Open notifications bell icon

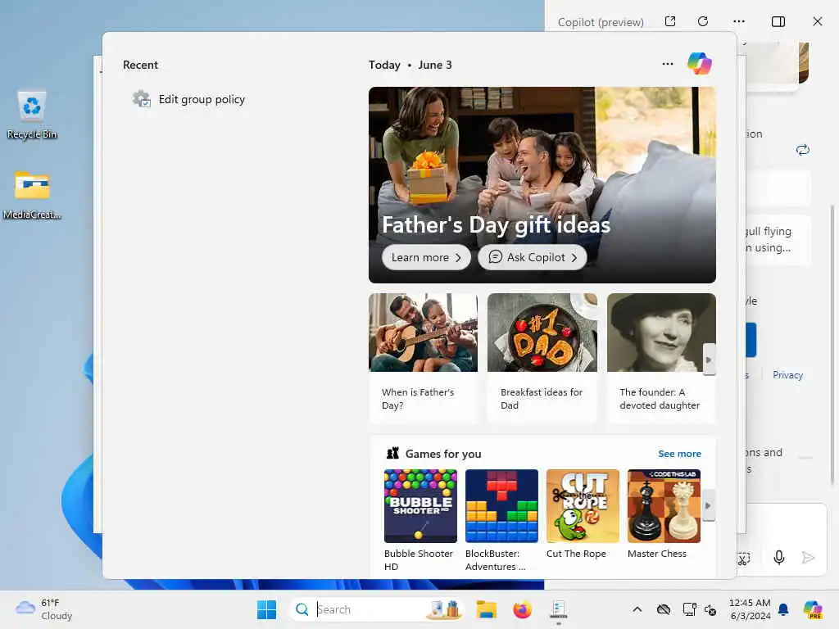click(783, 609)
